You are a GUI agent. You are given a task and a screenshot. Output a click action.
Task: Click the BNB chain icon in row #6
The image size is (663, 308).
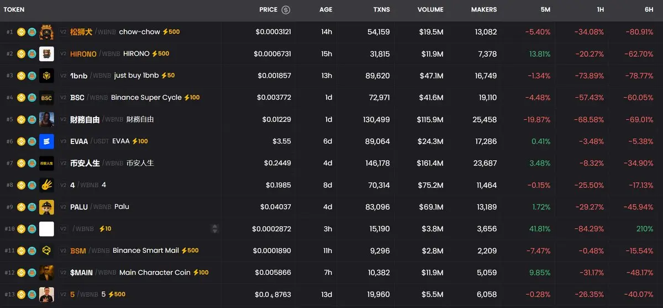pos(22,141)
